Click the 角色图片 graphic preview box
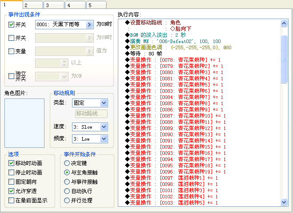This screenshot has width=293, height=213. click(x=24, y=123)
